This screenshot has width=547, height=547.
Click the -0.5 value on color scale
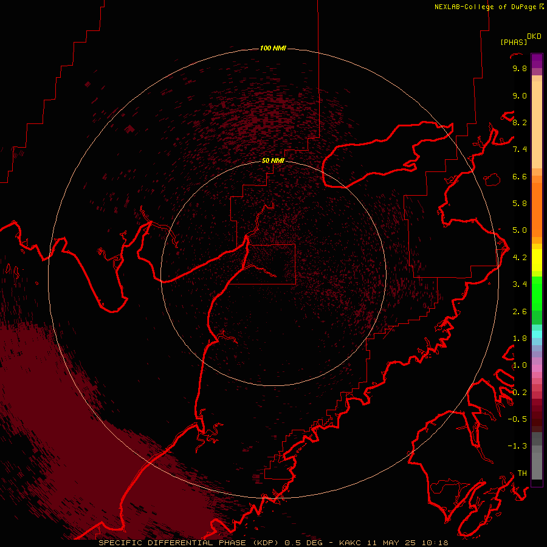(517, 419)
